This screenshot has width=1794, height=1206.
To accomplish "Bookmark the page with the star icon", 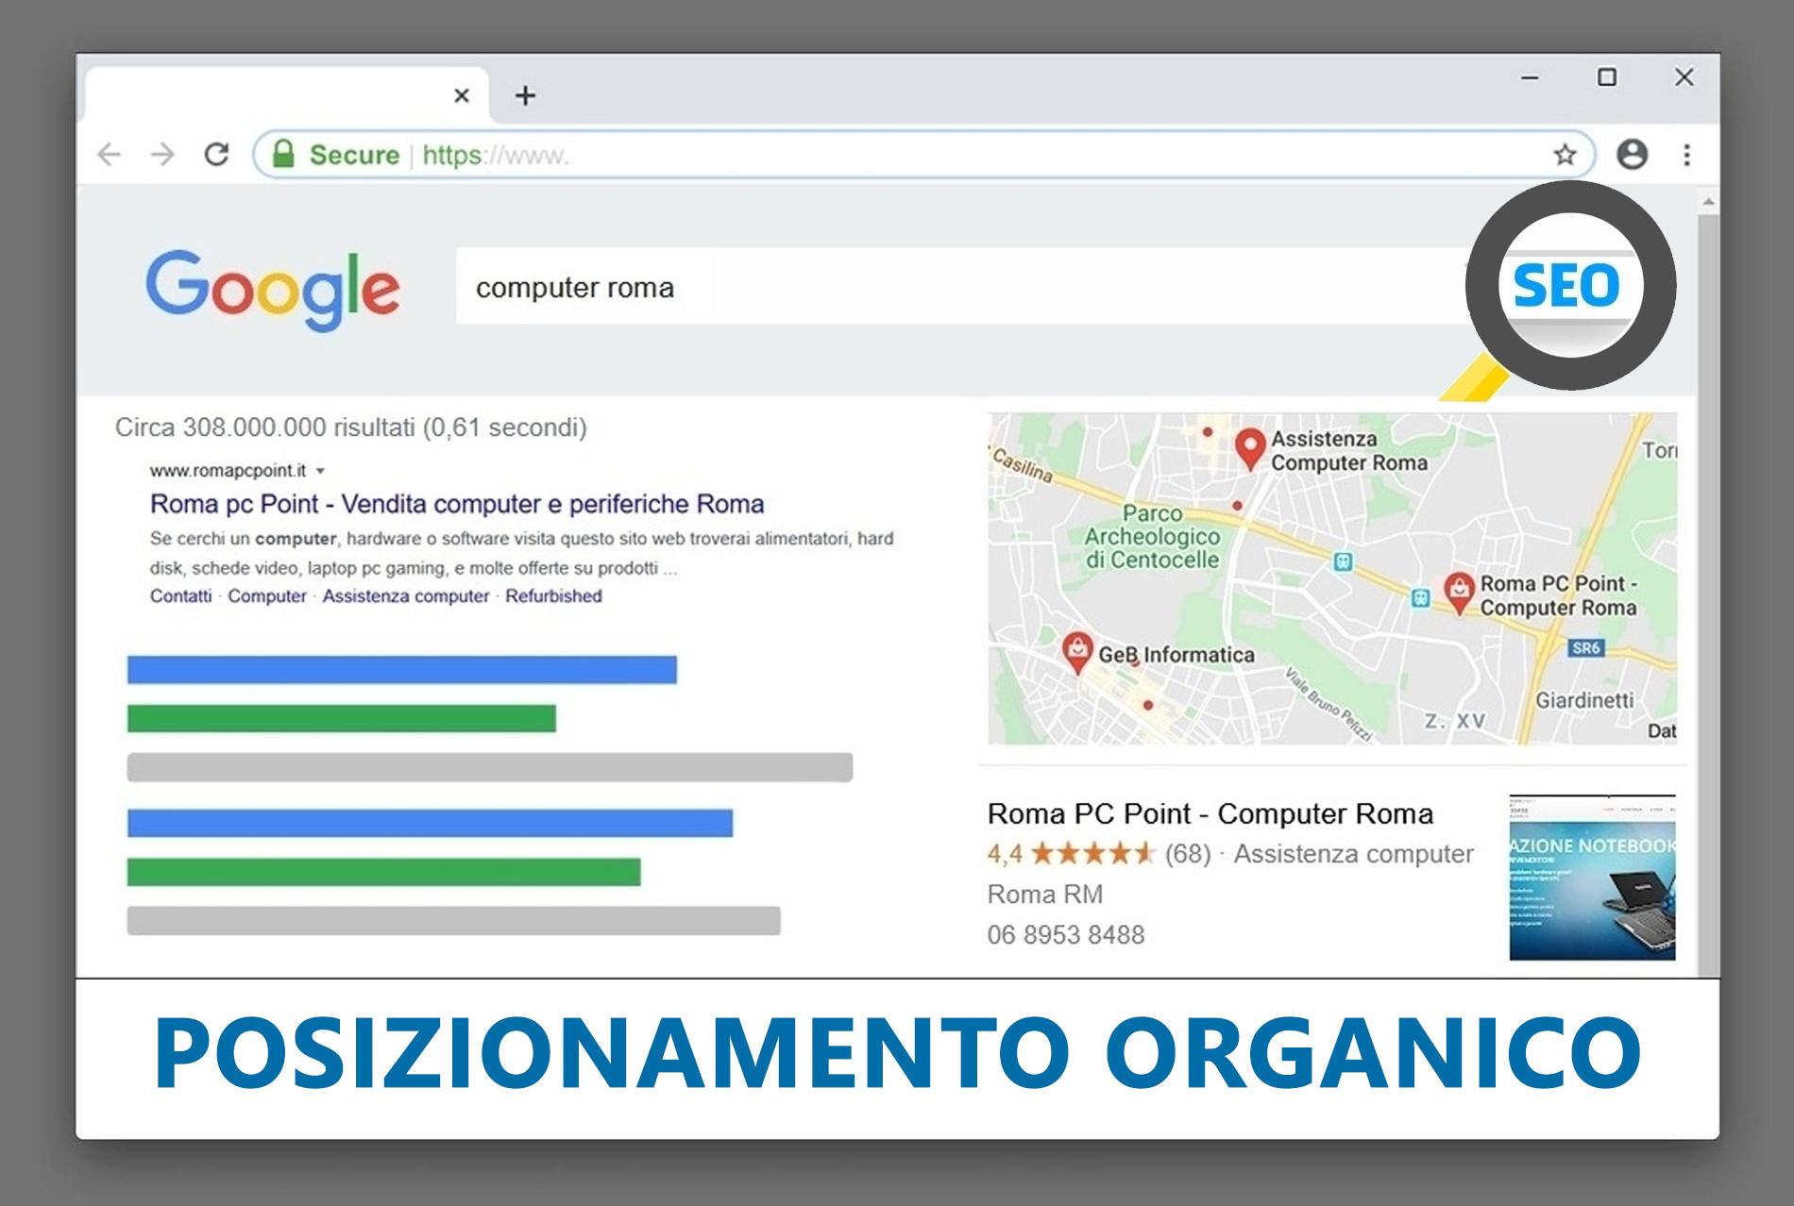I will coord(1565,154).
